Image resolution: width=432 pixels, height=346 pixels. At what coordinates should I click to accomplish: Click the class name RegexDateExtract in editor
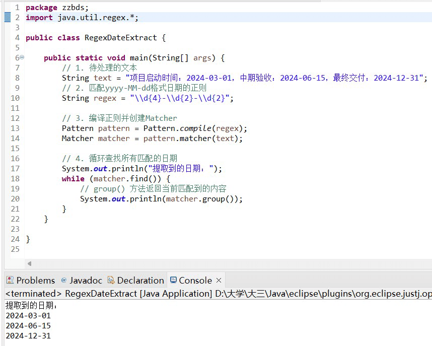(x=121, y=38)
